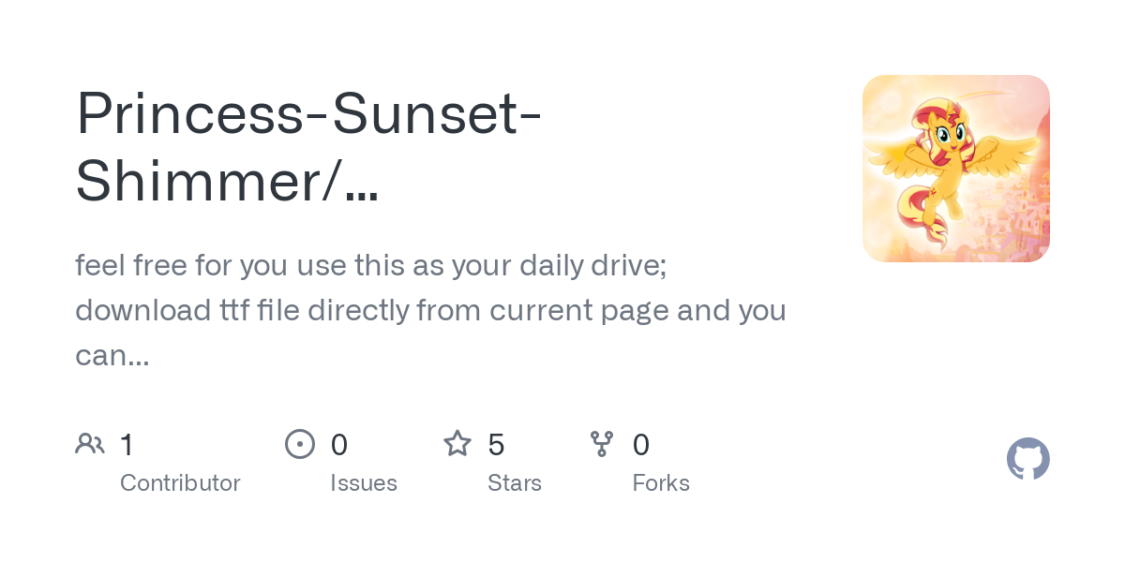Image resolution: width=1125 pixels, height=562 pixels.
Task: Click the stars count '5'
Action: click(x=497, y=445)
